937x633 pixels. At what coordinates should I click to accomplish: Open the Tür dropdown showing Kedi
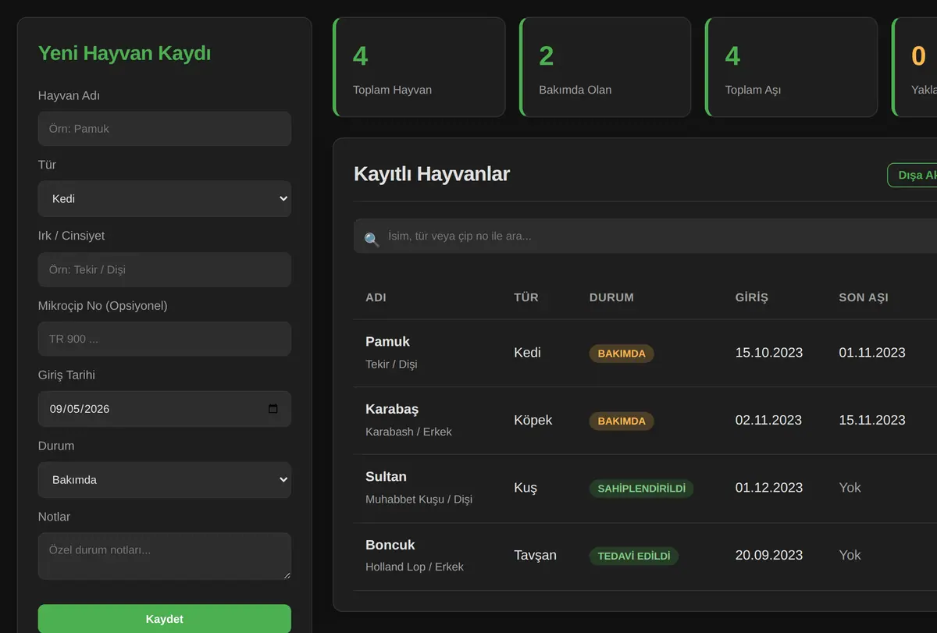coord(165,199)
